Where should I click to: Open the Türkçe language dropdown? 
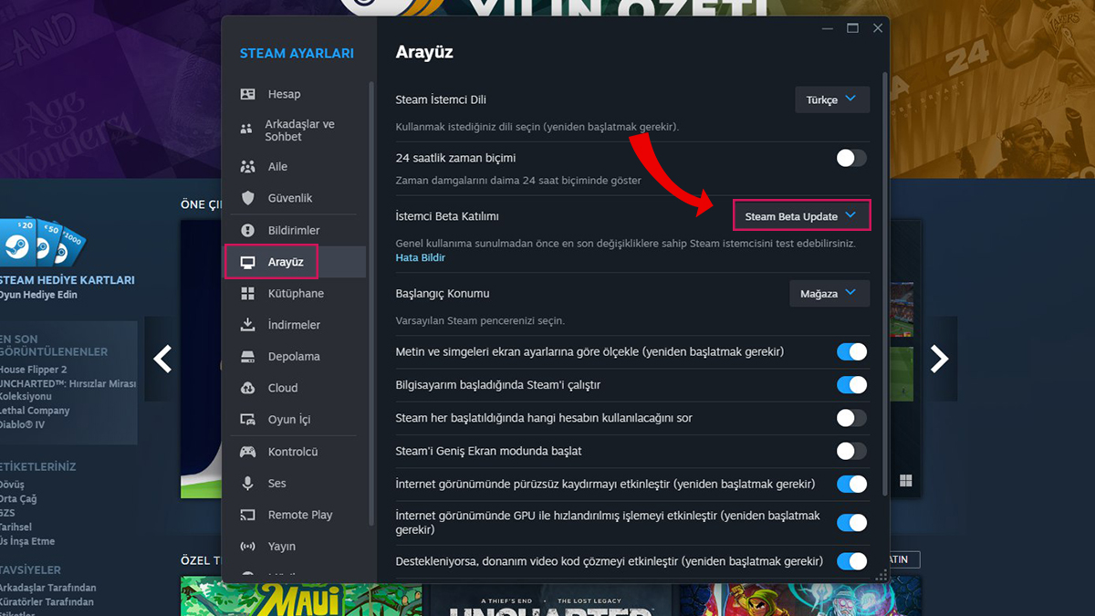(x=831, y=99)
